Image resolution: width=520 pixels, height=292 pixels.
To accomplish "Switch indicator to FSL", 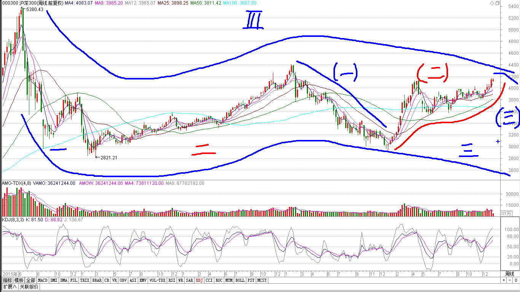I will (x=74, y=280).
